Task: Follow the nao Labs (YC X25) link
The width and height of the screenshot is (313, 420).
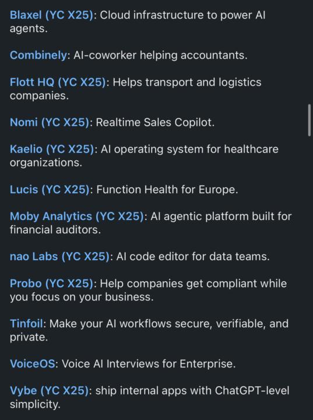Action: click(59, 256)
